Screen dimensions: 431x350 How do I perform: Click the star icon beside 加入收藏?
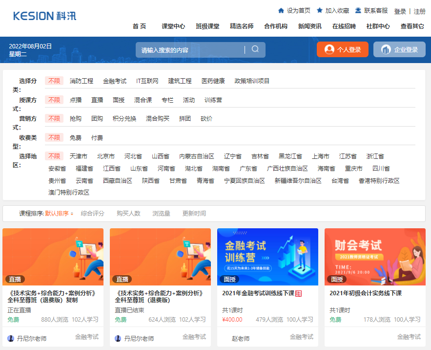319,10
